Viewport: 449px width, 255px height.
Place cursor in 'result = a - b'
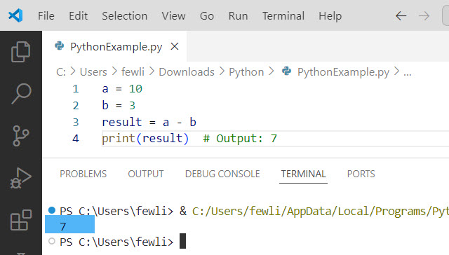coord(149,122)
